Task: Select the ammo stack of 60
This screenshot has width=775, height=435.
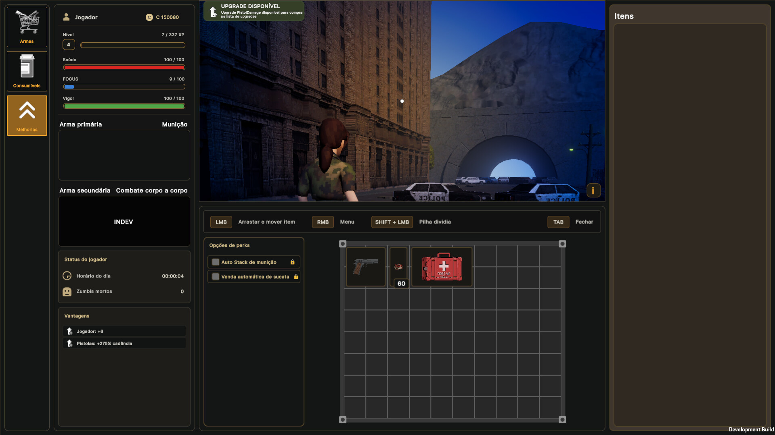Action: 398,267
